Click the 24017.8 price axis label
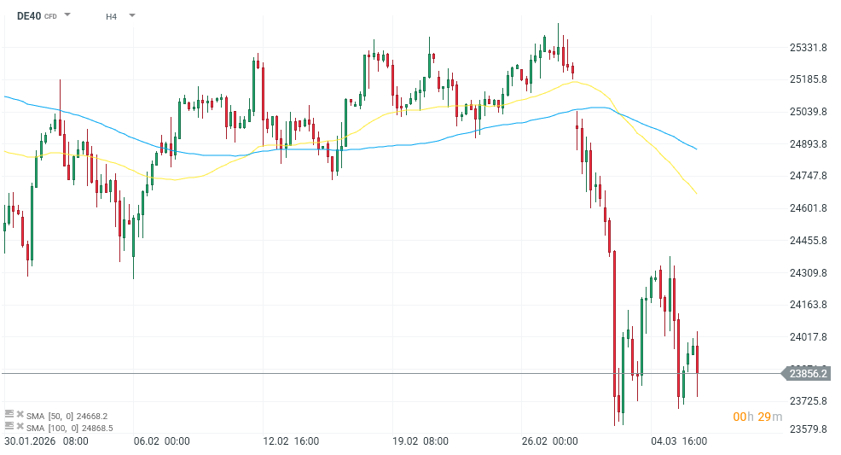 point(809,337)
